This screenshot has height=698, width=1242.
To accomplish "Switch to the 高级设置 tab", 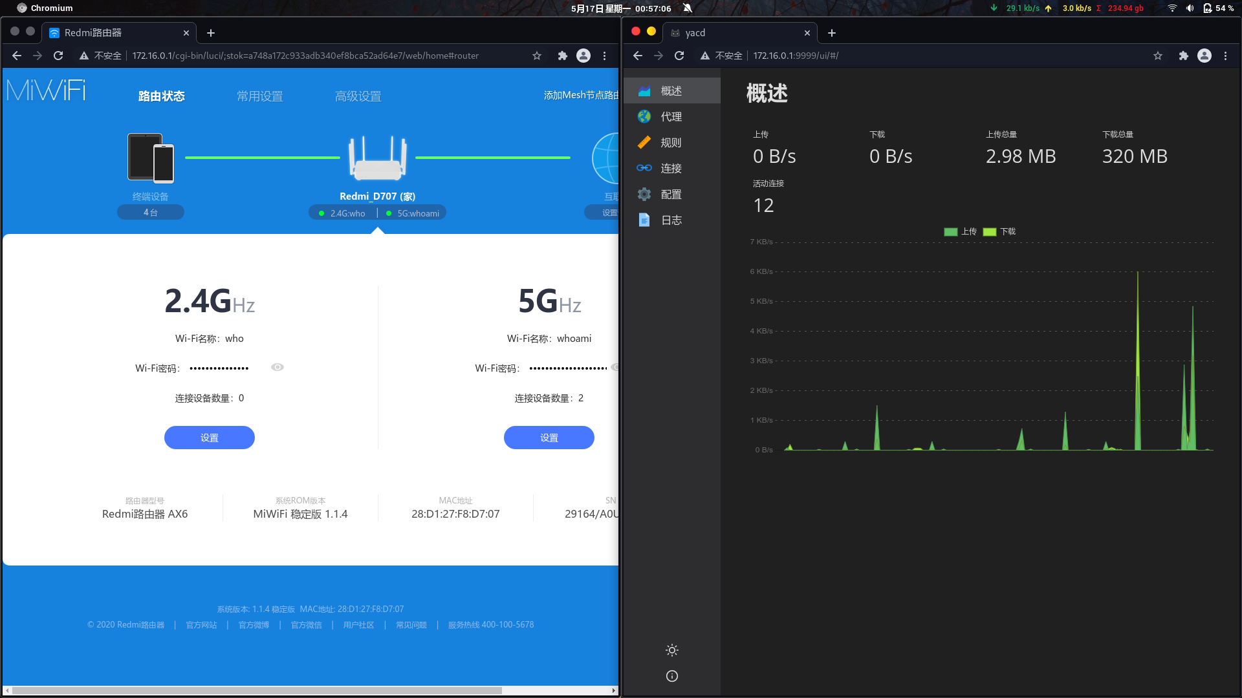I will point(358,96).
